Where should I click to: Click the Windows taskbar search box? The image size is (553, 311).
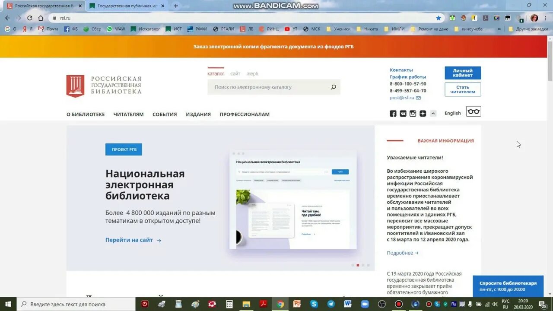point(76,304)
